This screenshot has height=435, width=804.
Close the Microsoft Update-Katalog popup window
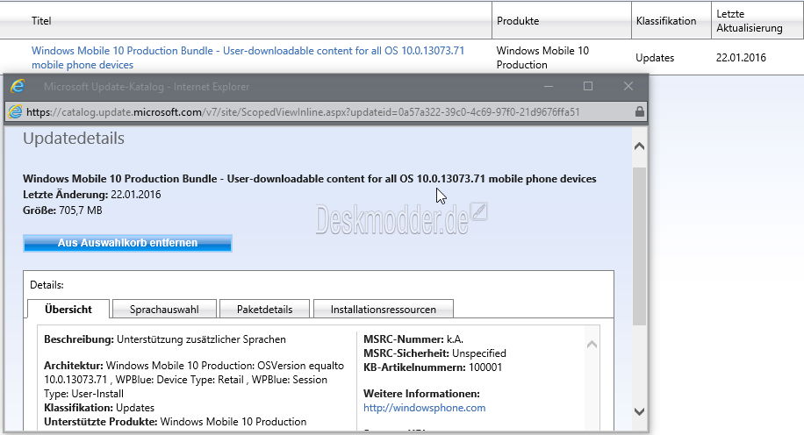(628, 86)
